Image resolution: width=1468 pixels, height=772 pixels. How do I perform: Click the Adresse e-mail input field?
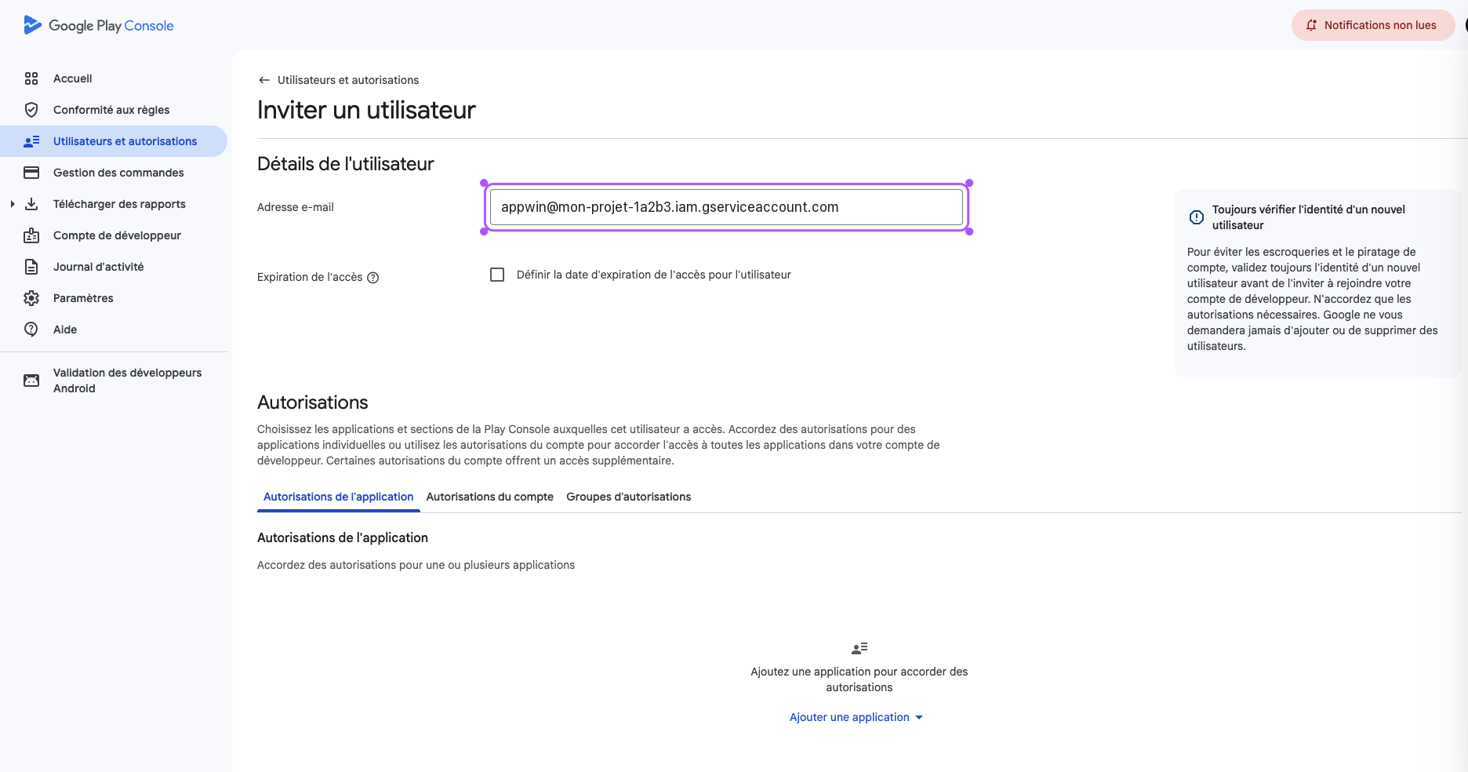pyautogui.click(x=726, y=207)
